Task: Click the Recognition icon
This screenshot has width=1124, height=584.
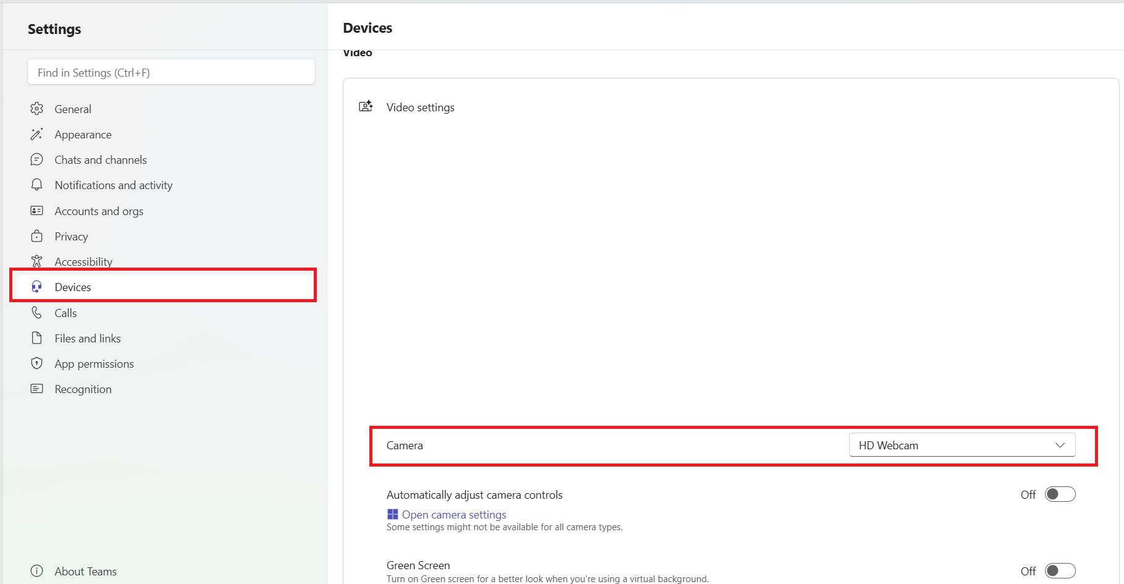Action: (37, 389)
